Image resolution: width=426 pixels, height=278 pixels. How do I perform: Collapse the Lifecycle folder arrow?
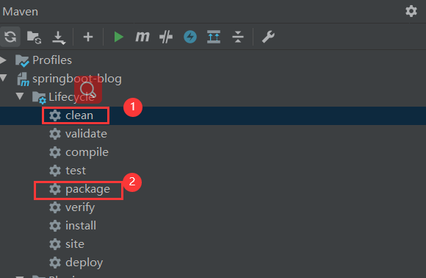pos(20,96)
